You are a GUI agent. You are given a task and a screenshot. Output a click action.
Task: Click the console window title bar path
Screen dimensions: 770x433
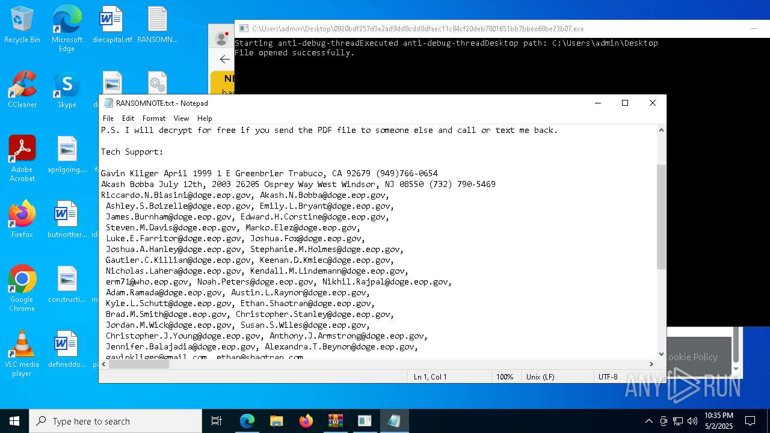coord(418,28)
